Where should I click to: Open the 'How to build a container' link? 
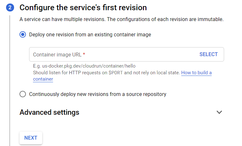coord(196,73)
